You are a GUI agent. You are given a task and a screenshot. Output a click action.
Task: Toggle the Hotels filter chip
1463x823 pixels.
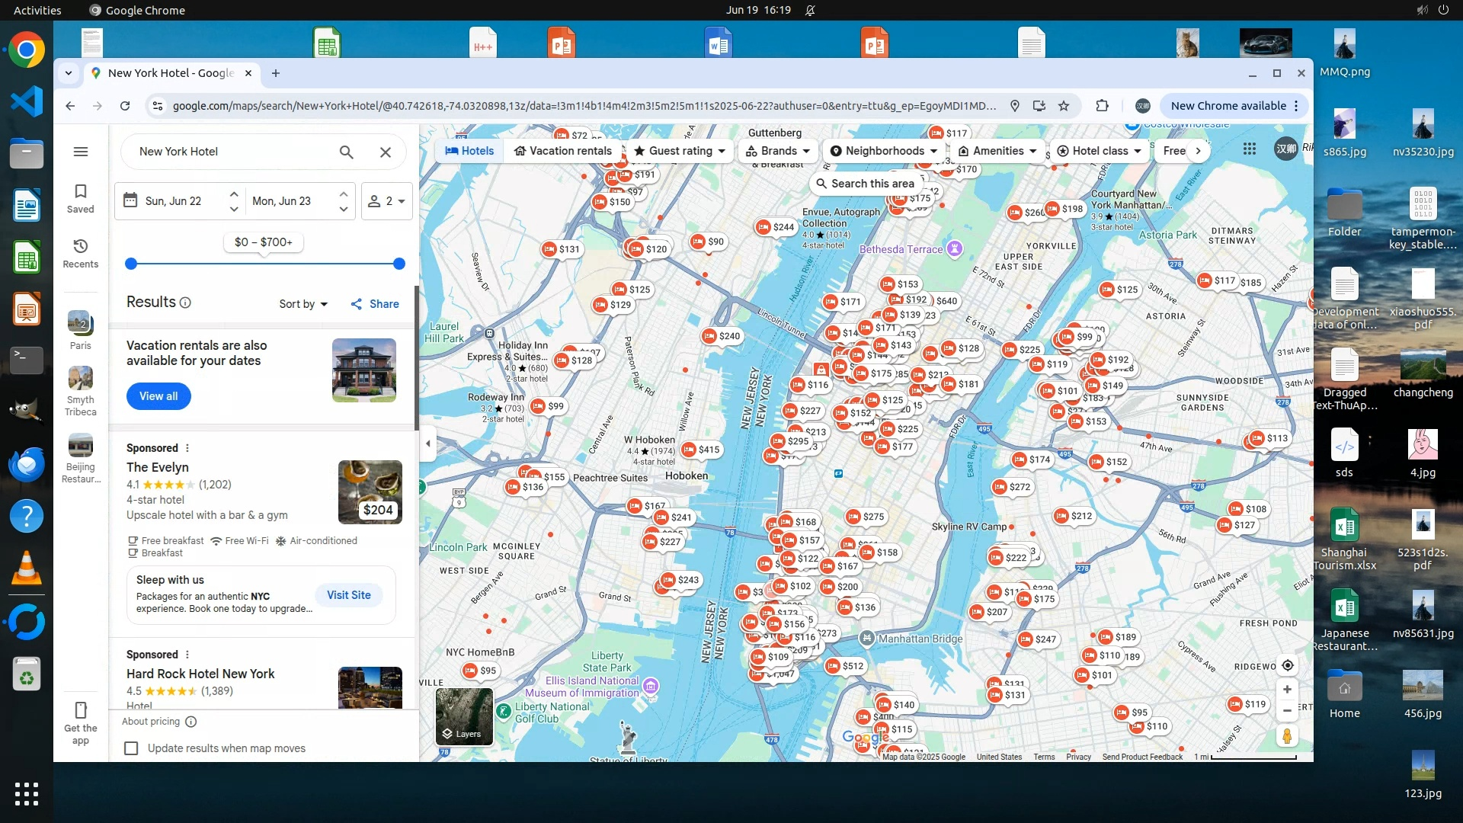click(469, 151)
